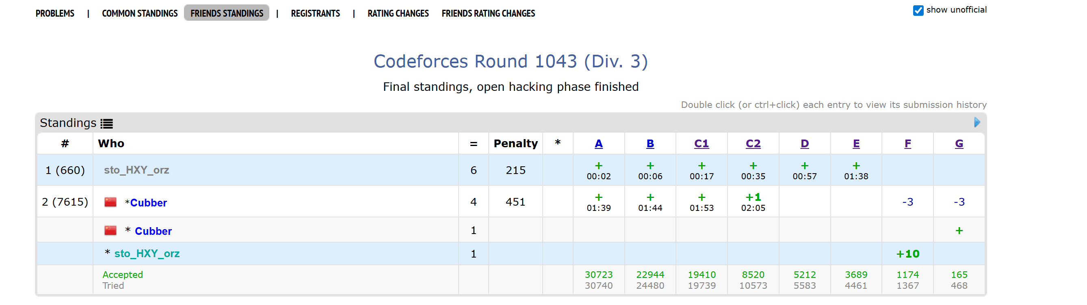Screen dimensions: 1087x305
Task: Click rank cell 2 (7615)
Action: click(x=65, y=202)
